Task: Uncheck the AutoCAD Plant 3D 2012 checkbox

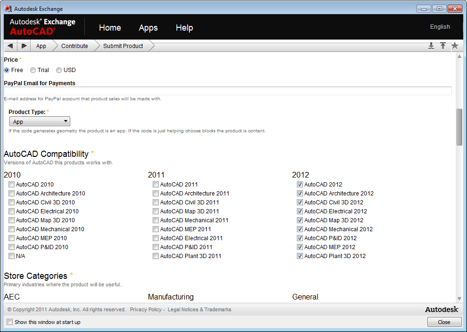Action: pos(300,256)
